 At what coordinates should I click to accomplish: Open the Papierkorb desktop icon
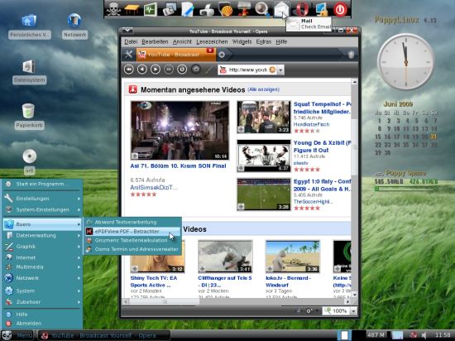[x=29, y=116]
